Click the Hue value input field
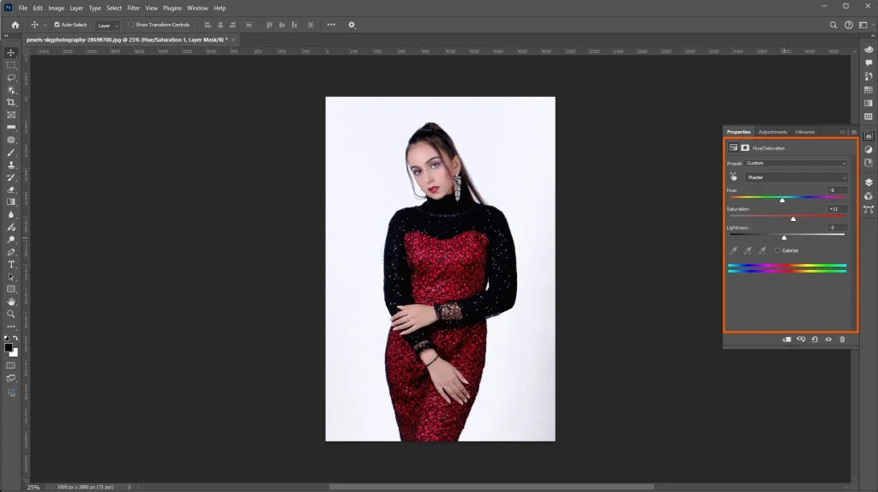Screen dimensions: 878x492 pyautogui.click(x=837, y=190)
